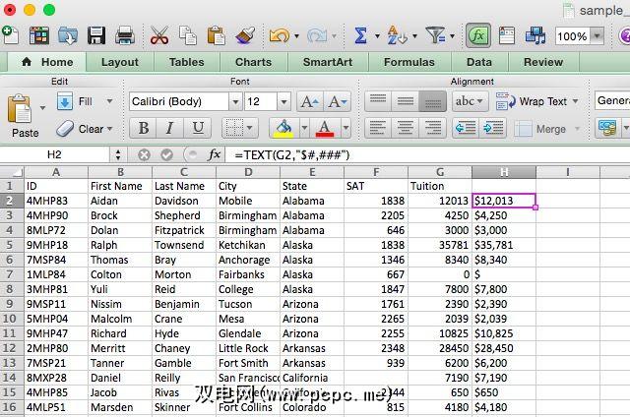Align text left horizontally
Viewport: 630px width, 417px height.
click(x=378, y=129)
